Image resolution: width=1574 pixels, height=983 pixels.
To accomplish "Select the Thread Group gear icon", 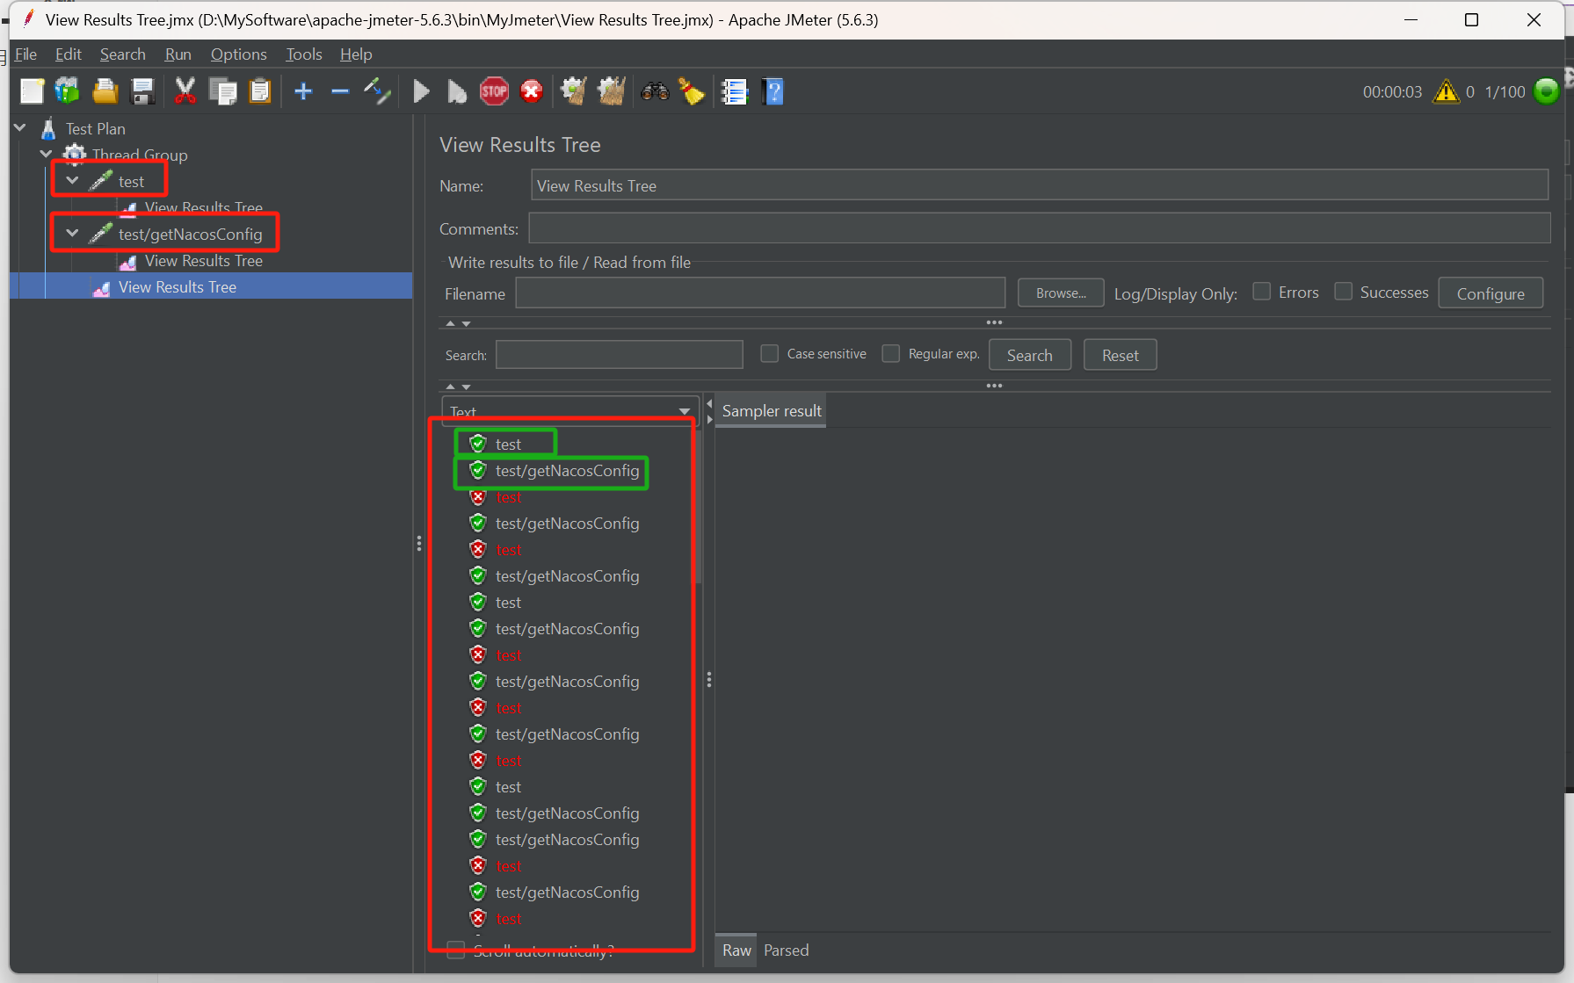I will pyautogui.click(x=75, y=155).
